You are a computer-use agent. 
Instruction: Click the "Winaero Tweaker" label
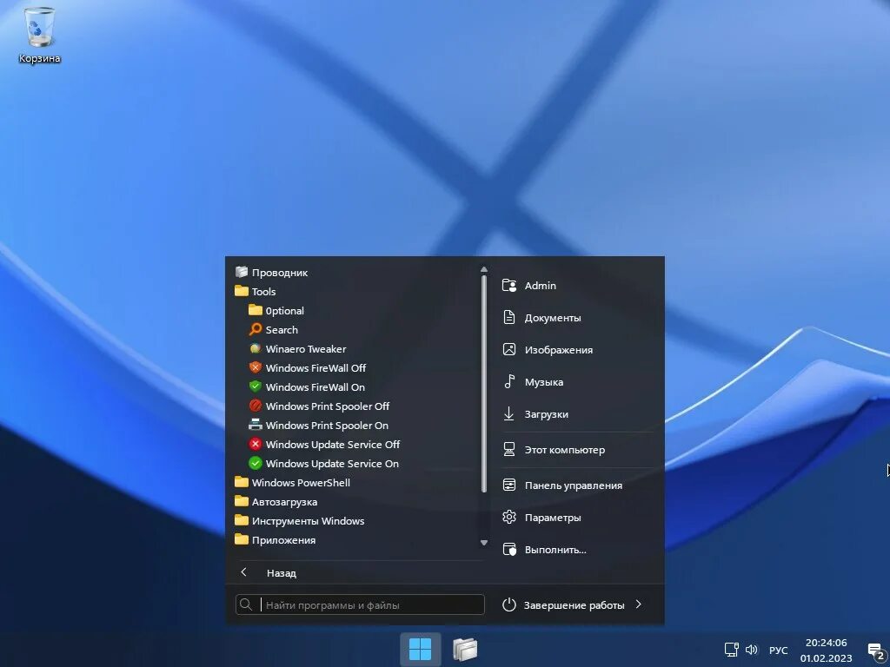306,349
